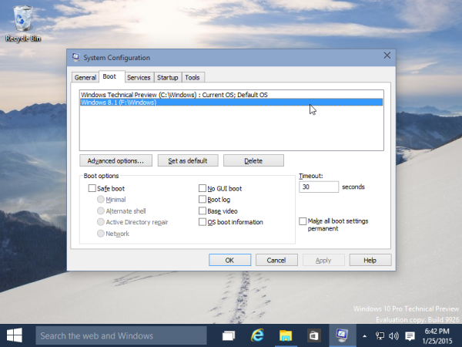Show hidden tray icons arrow
The height and width of the screenshot is (347, 462).
[364, 335]
